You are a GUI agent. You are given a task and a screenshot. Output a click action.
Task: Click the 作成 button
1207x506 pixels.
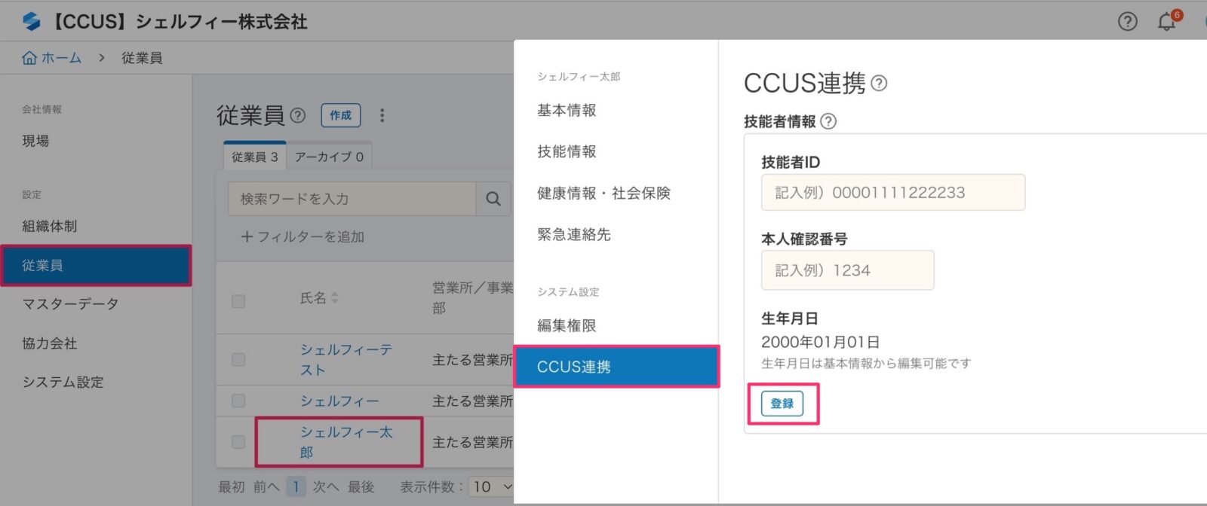pos(341,115)
